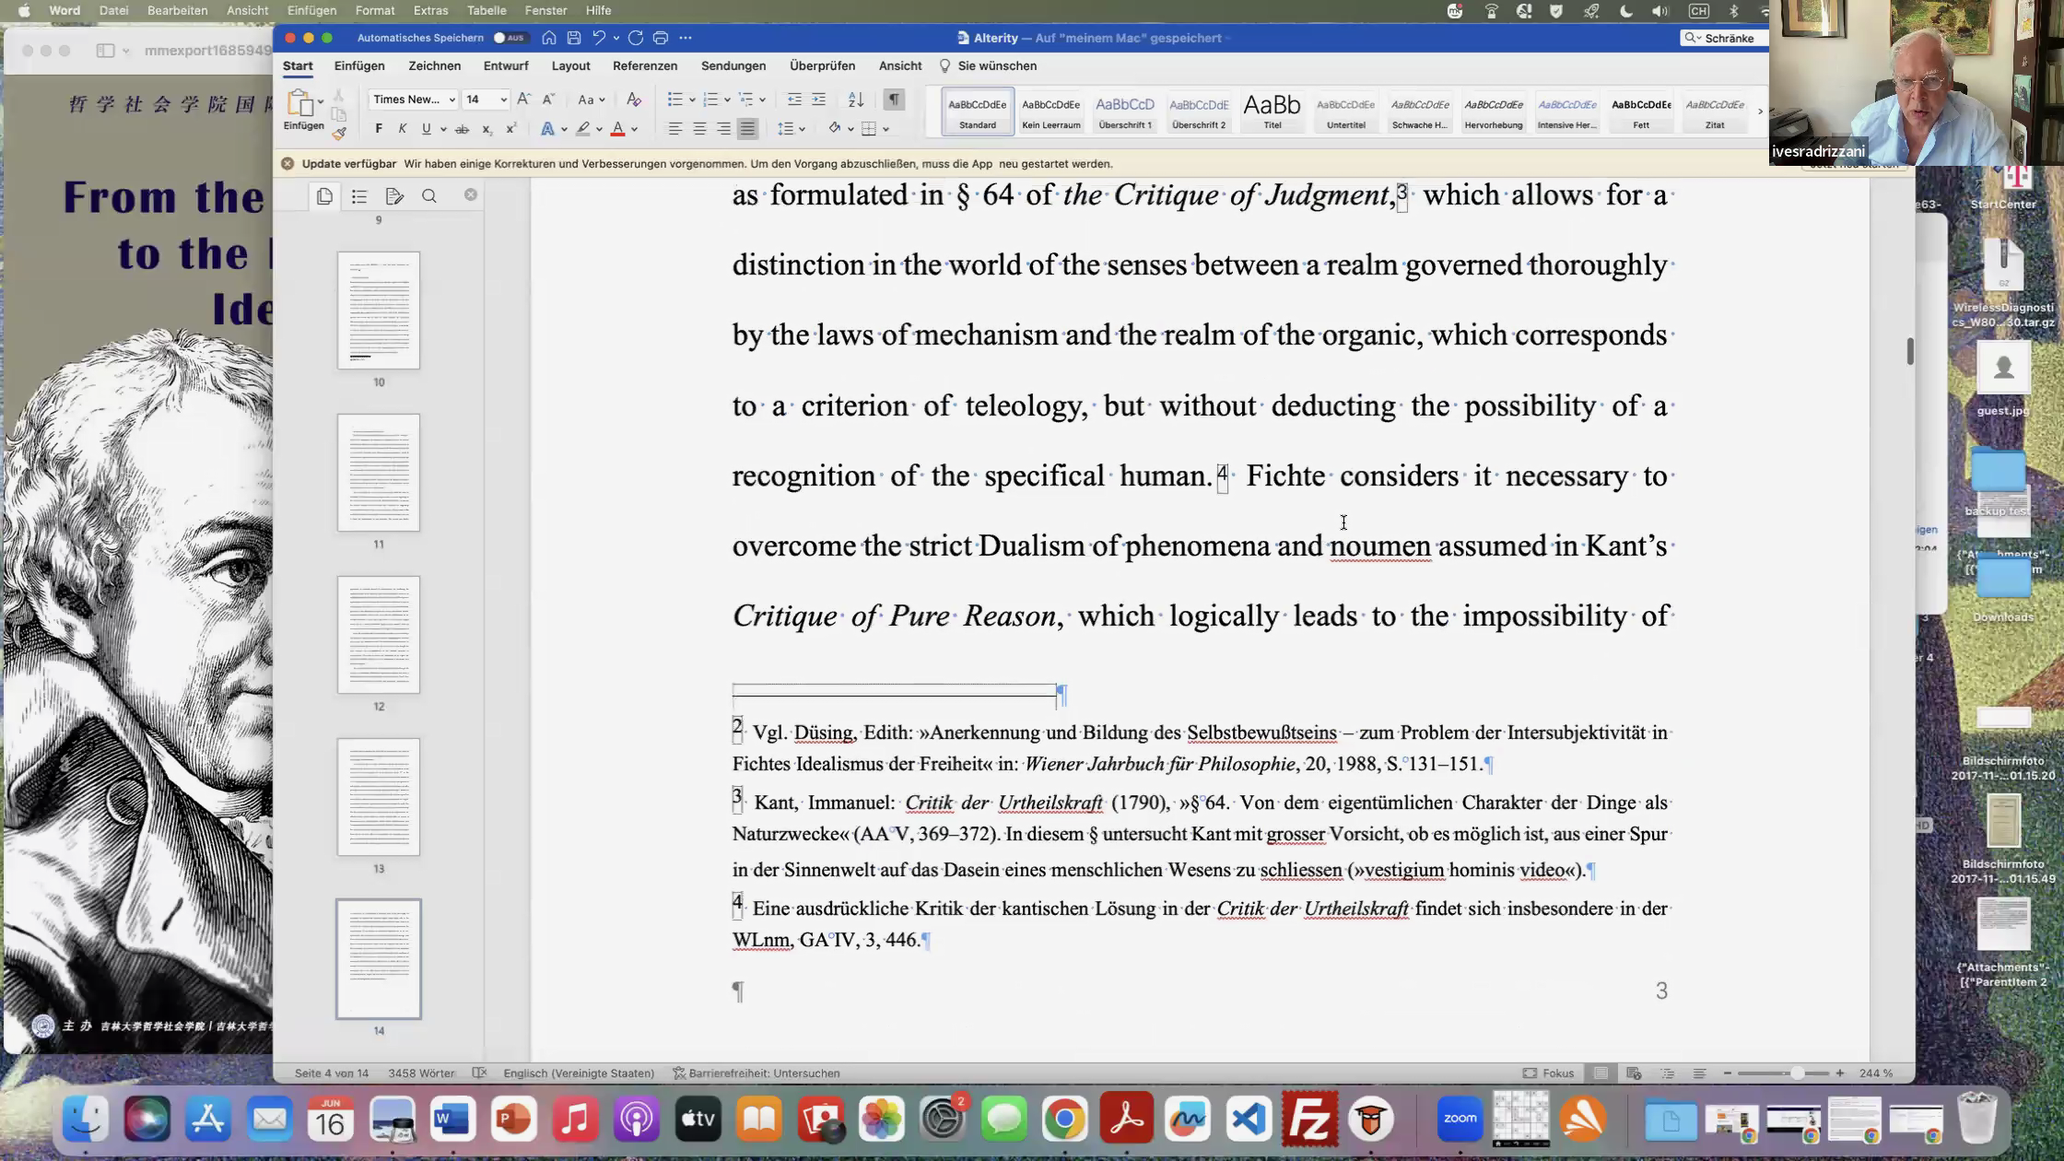Apply strikethrough formatting

462,129
